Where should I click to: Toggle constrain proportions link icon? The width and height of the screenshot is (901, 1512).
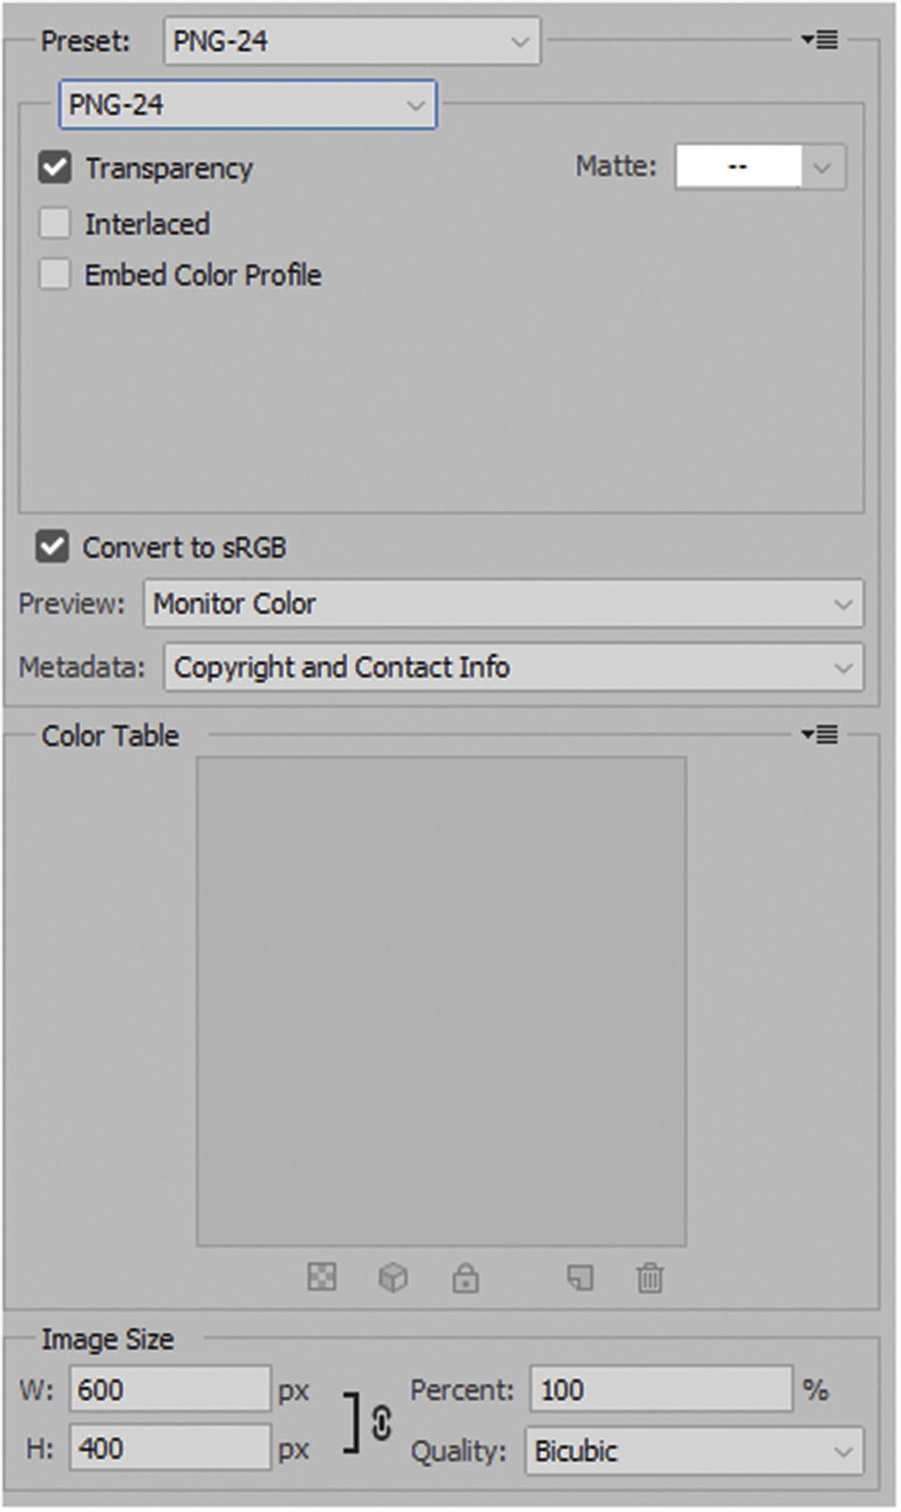pyautogui.click(x=381, y=1424)
